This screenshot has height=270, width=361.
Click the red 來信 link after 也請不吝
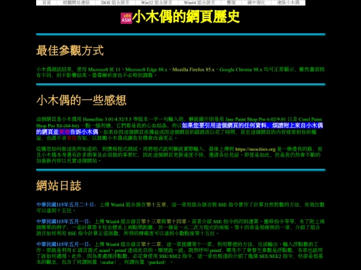point(72,138)
